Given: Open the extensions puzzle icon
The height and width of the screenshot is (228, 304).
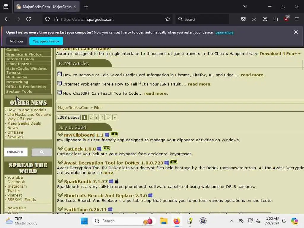Looking at the screenshot, I should (275, 19).
